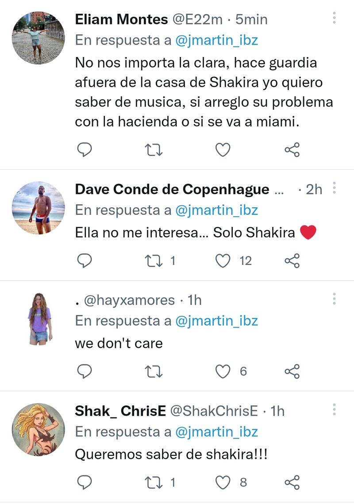
Task: Reply to Eliam Montes's tweet
Action: (x=84, y=150)
